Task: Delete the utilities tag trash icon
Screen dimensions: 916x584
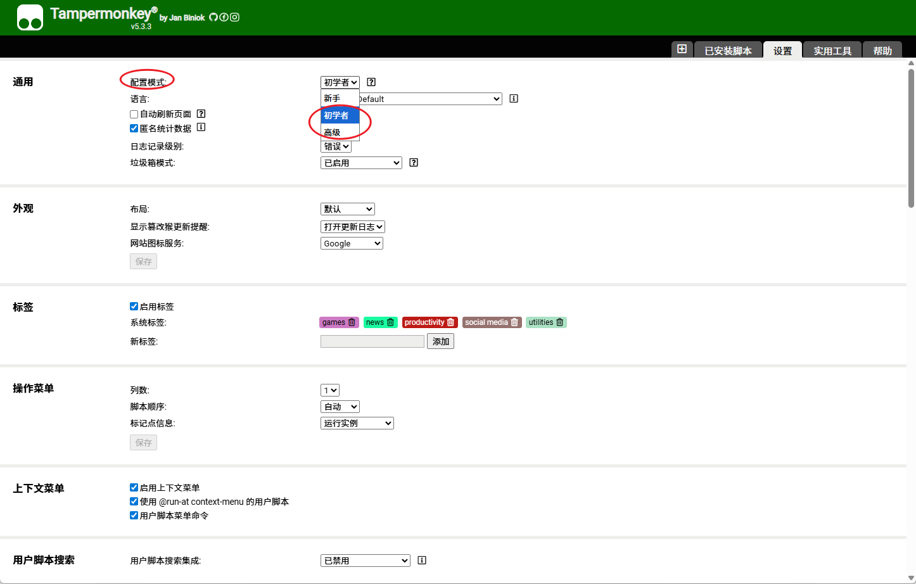Action: (x=559, y=322)
